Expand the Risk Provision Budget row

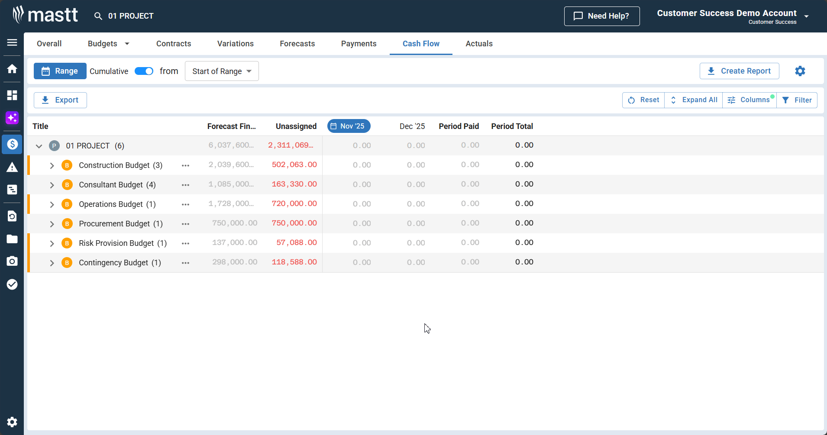[52, 243]
